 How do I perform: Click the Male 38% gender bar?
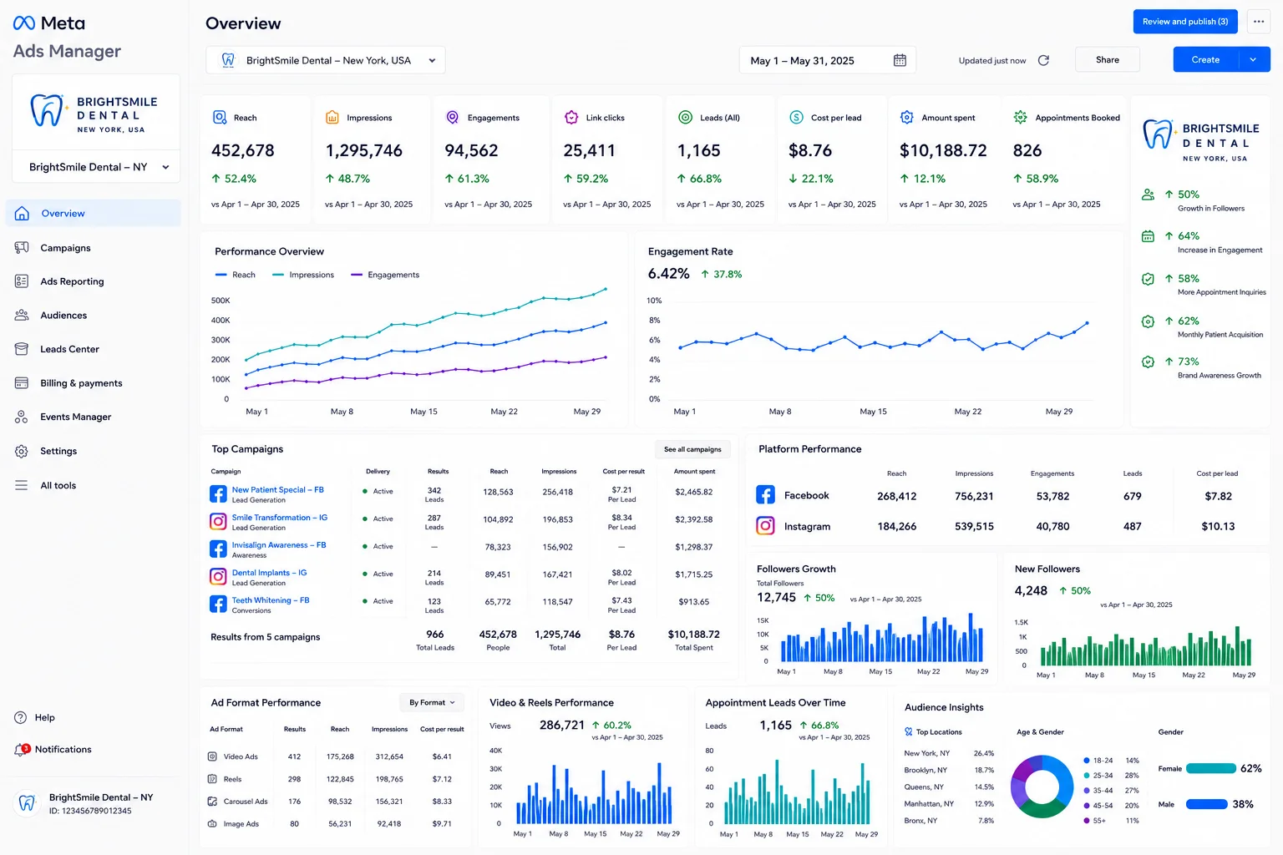1206,804
